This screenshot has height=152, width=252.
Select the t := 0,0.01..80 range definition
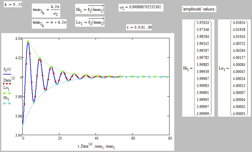(x=139, y=27)
